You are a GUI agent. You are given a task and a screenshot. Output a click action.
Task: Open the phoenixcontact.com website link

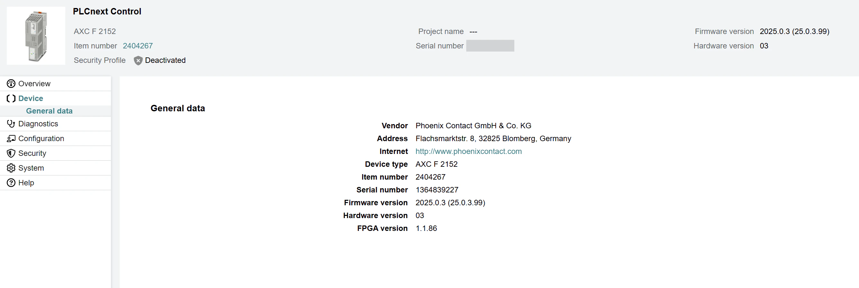469,151
